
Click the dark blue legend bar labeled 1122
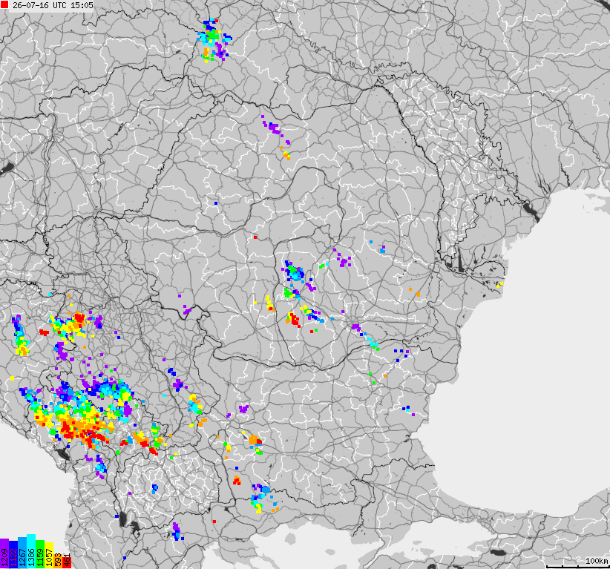(13, 555)
